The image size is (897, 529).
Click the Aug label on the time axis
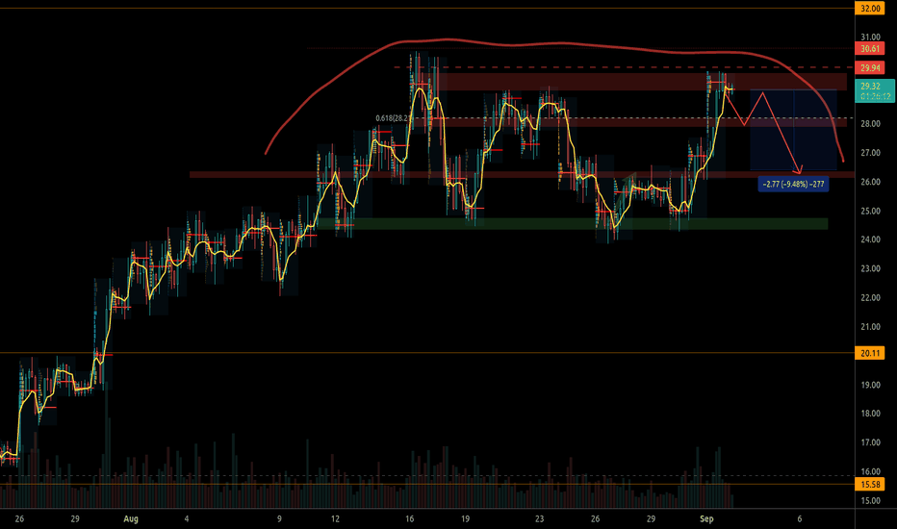coord(131,519)
